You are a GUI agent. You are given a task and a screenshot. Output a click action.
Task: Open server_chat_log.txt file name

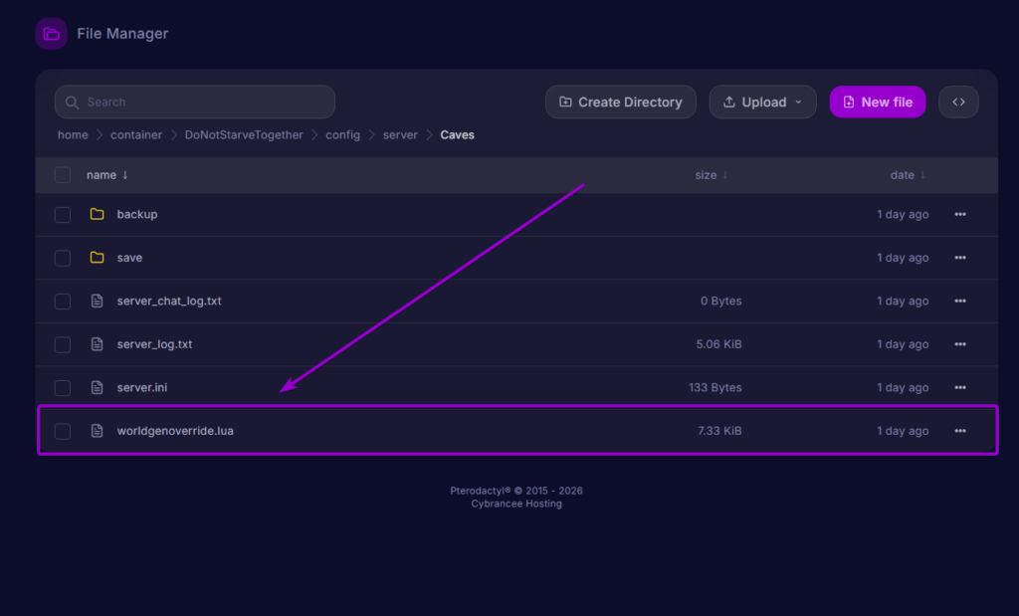pos(169,301)
